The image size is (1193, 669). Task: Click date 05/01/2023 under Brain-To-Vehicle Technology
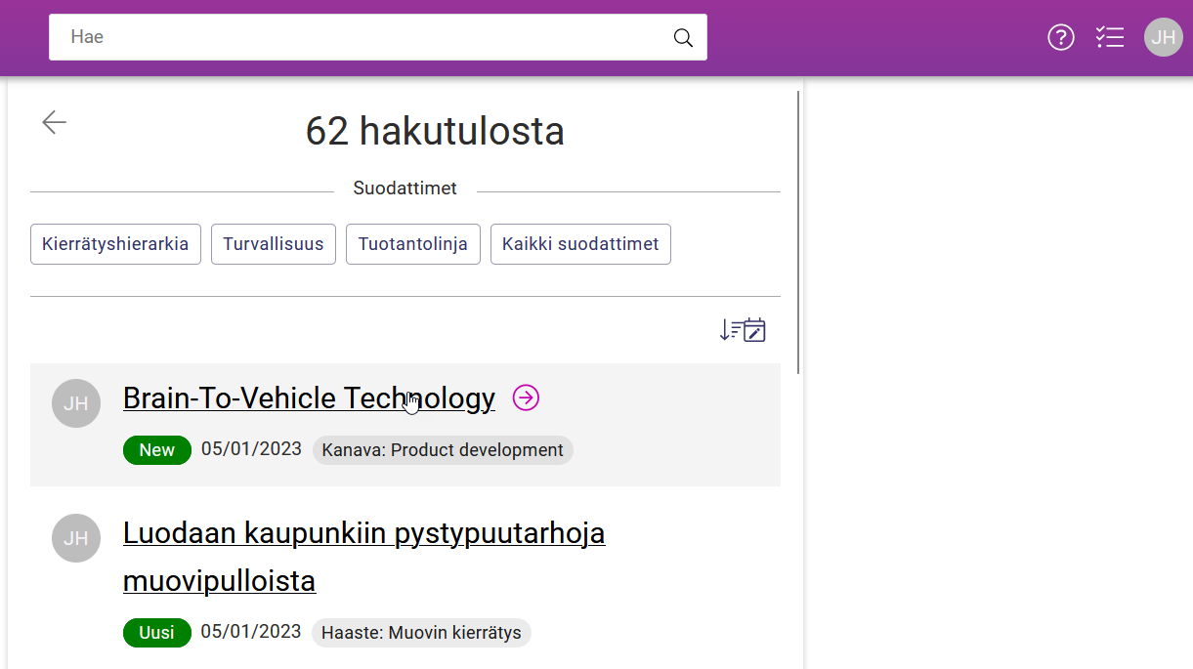tap(251, 449)
